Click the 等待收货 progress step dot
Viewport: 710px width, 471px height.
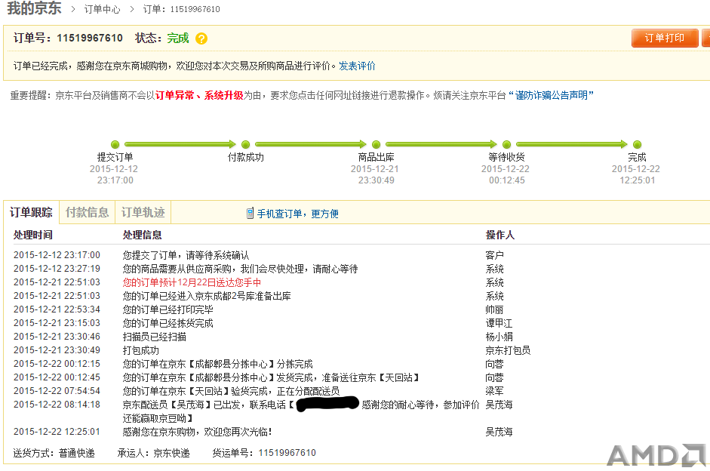[507, 144]
